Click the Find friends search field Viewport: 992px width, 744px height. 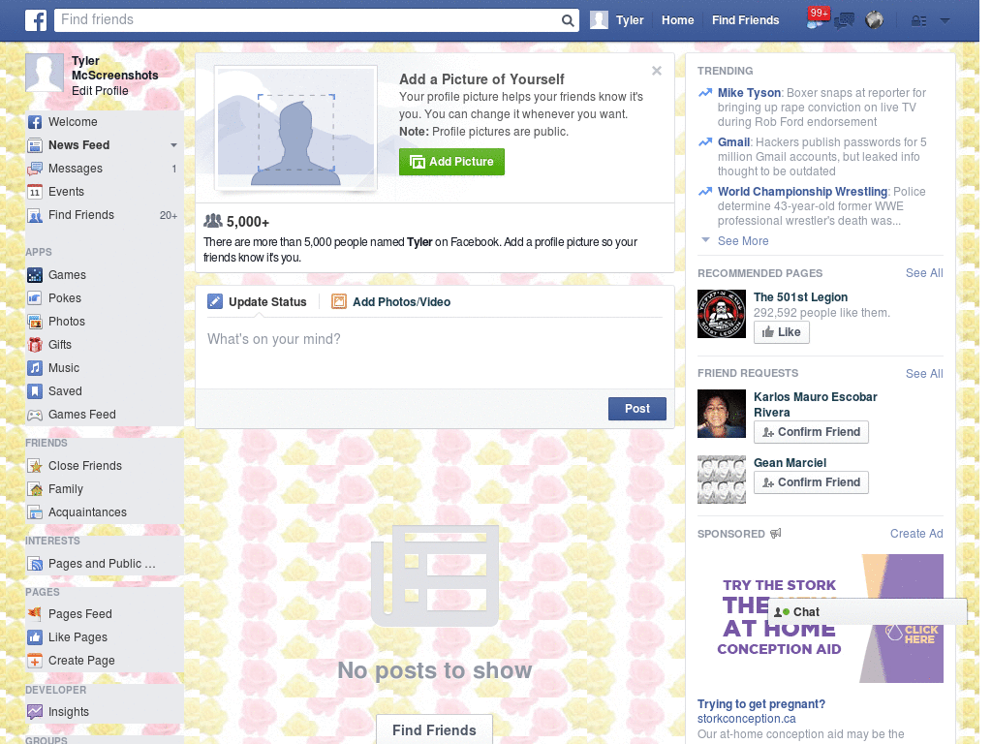307,20
